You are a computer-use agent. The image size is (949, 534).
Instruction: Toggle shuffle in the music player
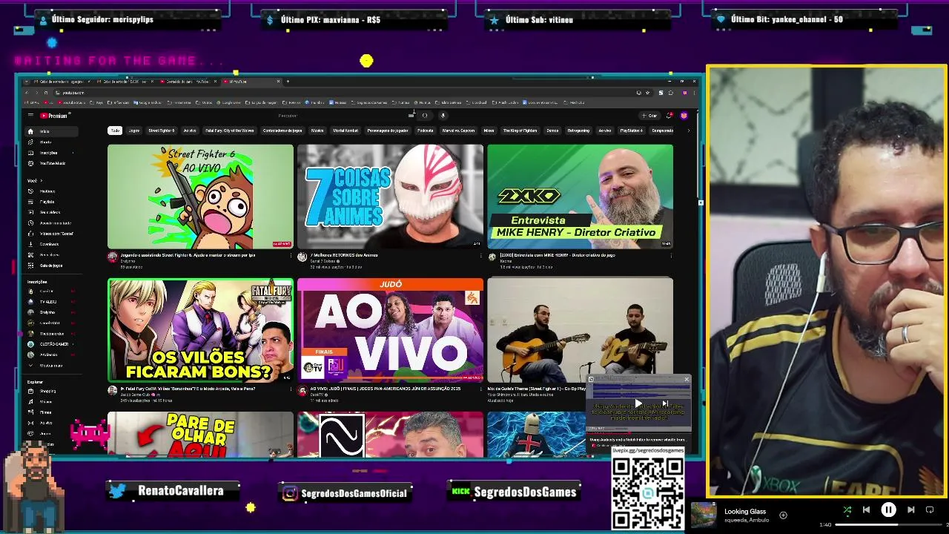pos(847,510)
